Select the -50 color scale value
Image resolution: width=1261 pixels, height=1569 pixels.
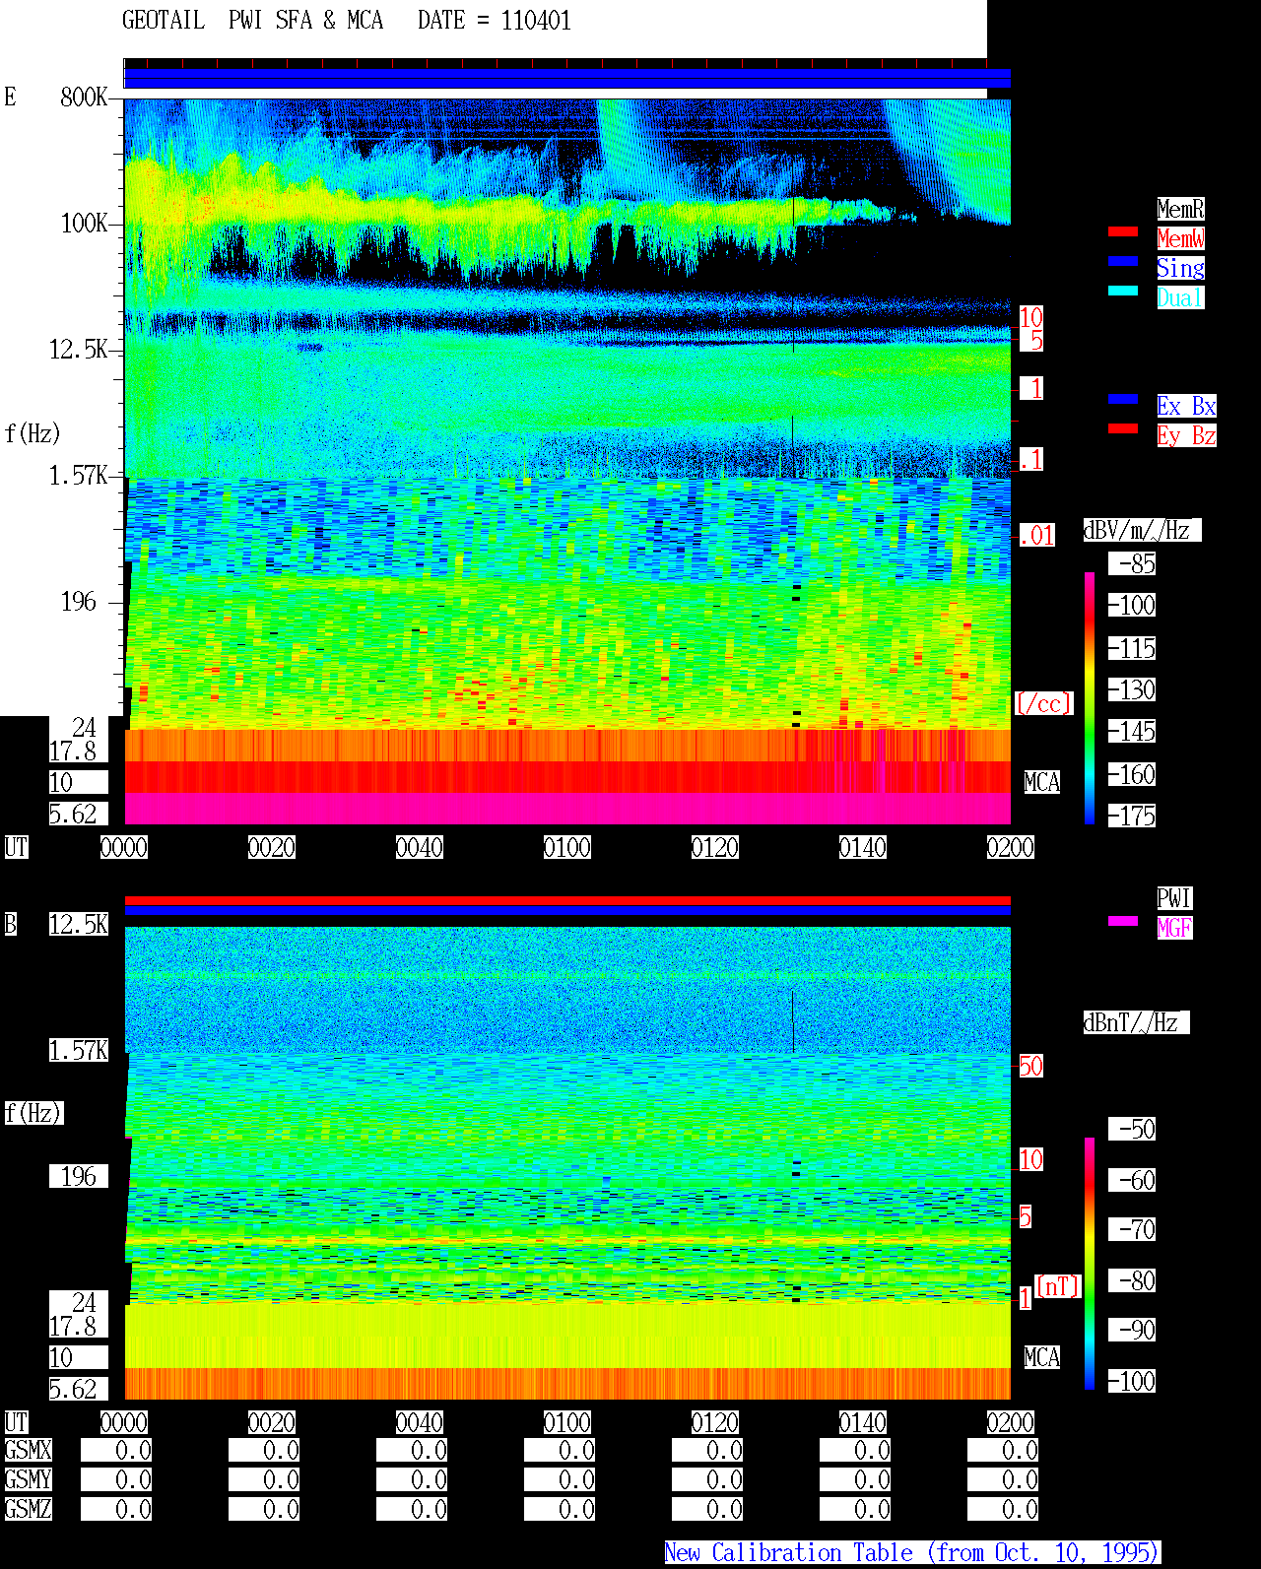(x=1132, y=1129)
